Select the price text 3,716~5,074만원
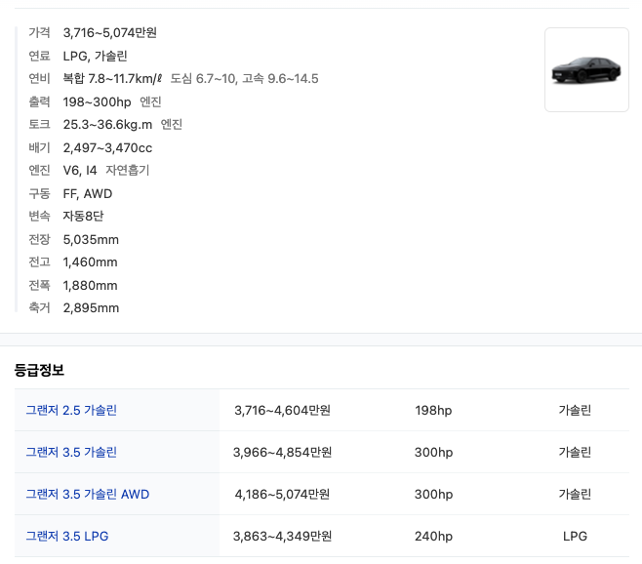Viewport: 642px width, 564px height. (109, 33)
